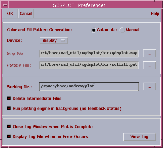Click the iGDSPLOT : Preferences title bar
Screen dimensions: 163x148
[x=84, y=5]
